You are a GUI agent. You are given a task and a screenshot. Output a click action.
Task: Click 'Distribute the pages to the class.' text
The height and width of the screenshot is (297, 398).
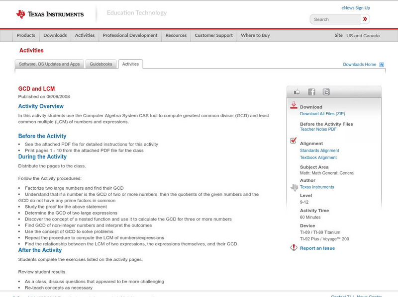pyautogui.click(x=52, y=166)
